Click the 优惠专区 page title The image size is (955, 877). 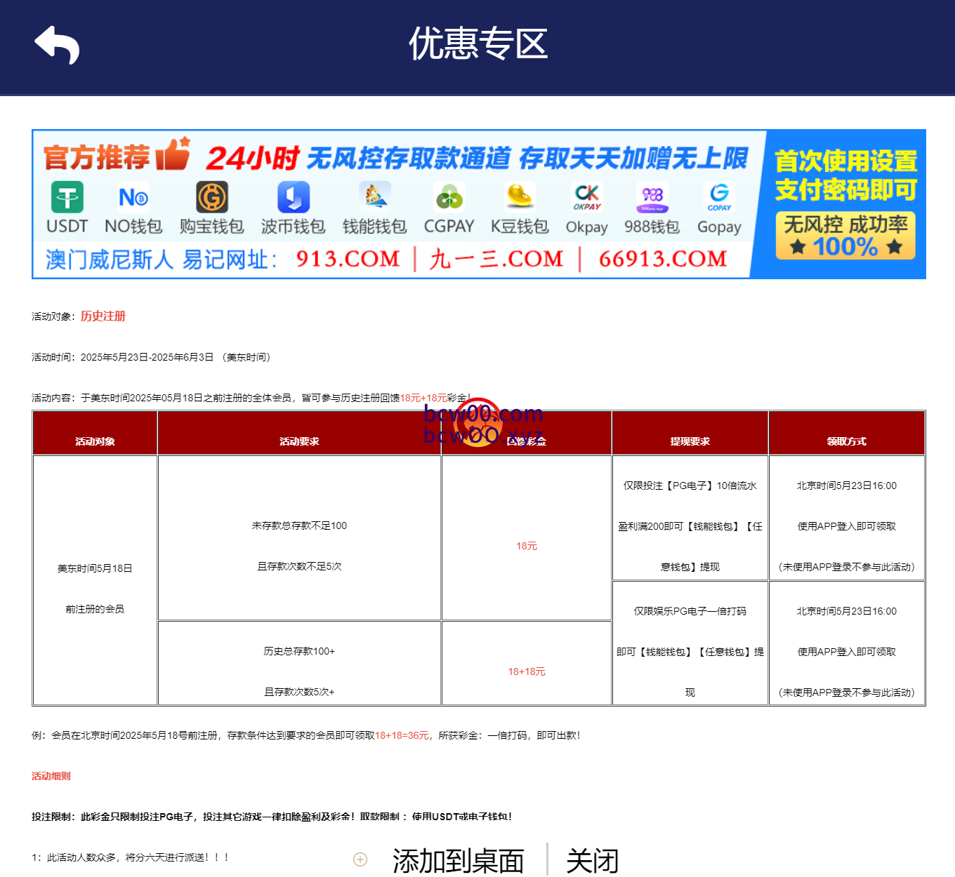point(478,43)
